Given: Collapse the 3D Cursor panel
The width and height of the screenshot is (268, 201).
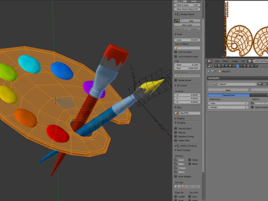Looking at the screenshot, I should (x=175, y=85).
